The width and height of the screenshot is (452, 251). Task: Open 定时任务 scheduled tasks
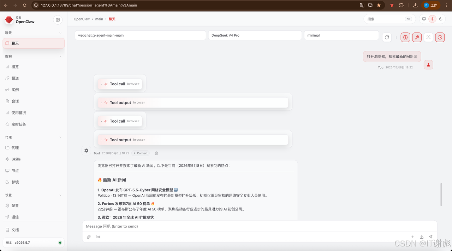coord(34,124)
